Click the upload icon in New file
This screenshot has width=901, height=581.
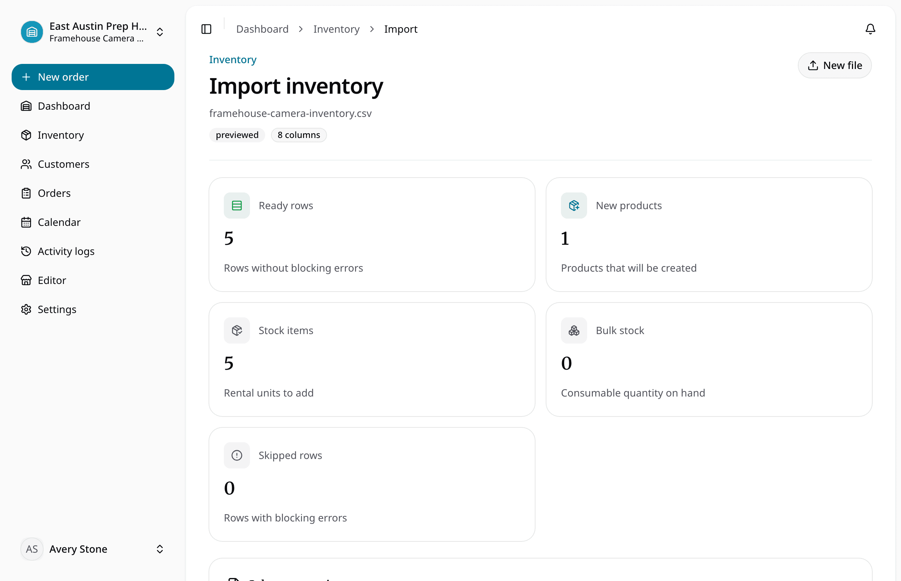tap(813, 66)
